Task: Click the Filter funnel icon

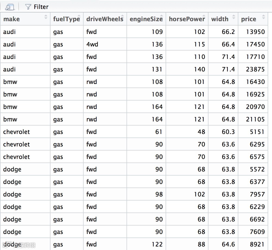Action: 28,7
